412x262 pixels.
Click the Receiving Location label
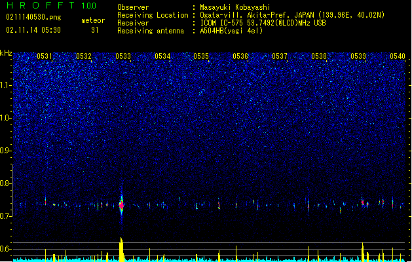pos(153,15)
